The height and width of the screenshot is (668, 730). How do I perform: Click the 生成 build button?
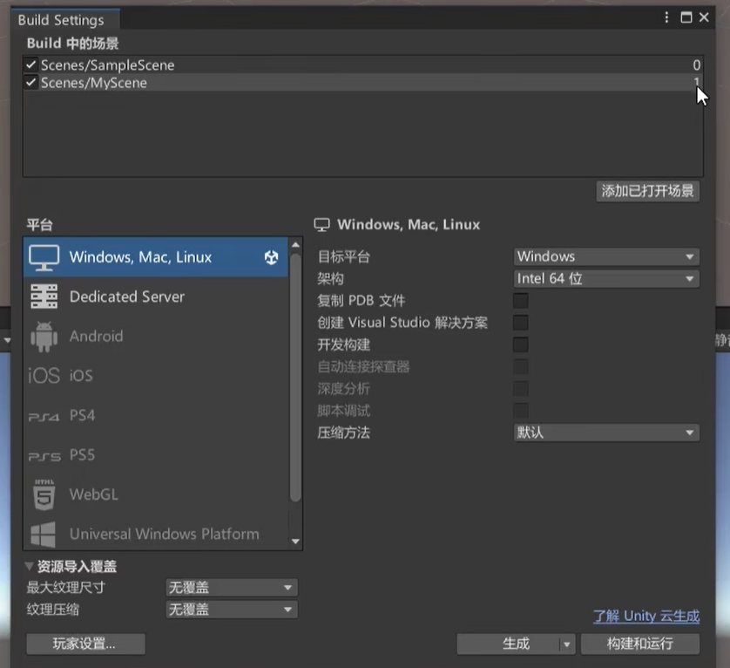508,644
